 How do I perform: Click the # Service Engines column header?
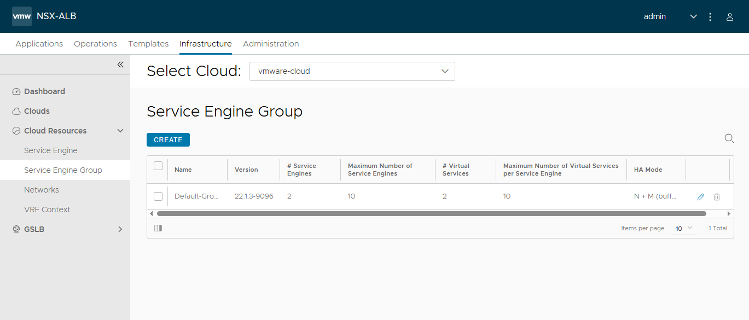tap(301, 170)
